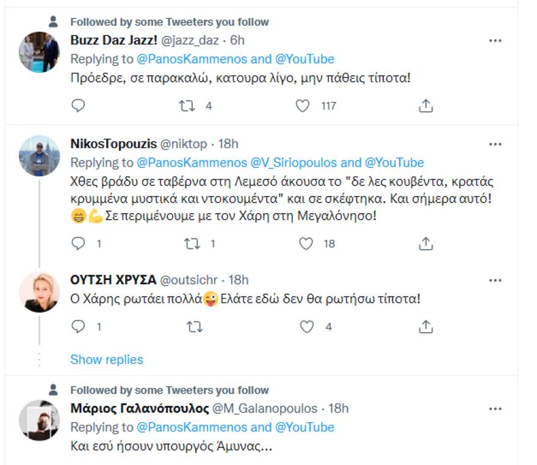Open the @YouTube mention in Buzz Daz Jazz reply
This screenshot has width=537, height=465.
pyautogui.click(x=305, y=59)
